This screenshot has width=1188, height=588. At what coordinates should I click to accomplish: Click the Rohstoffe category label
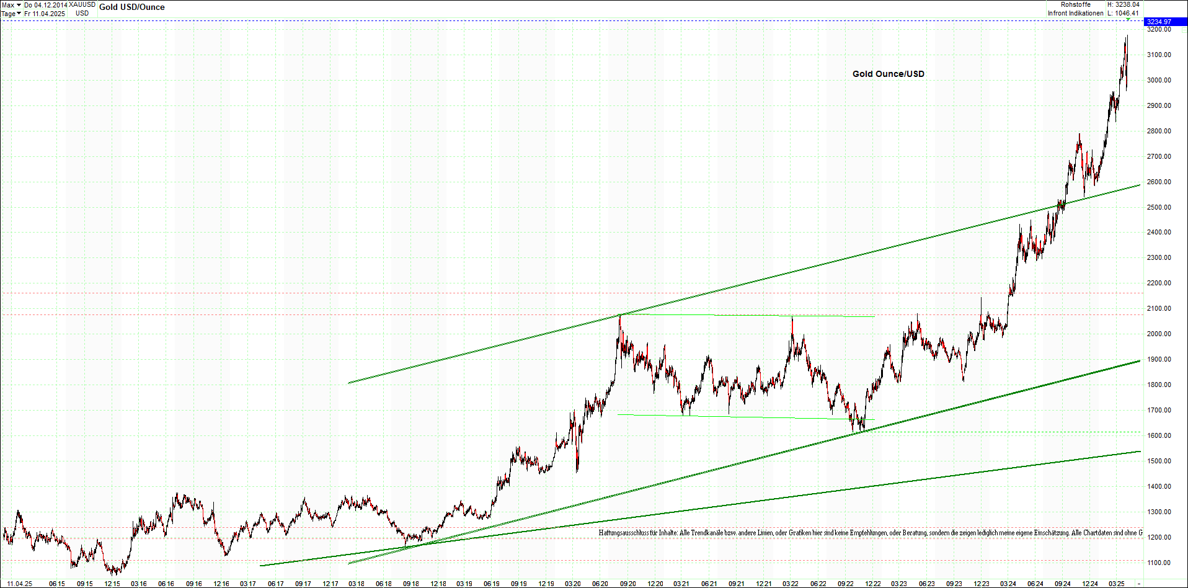click(1076, 4)
